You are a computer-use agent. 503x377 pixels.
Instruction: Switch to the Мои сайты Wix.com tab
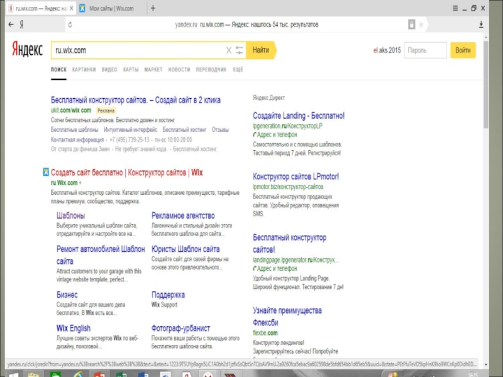(x=112, y=8)
